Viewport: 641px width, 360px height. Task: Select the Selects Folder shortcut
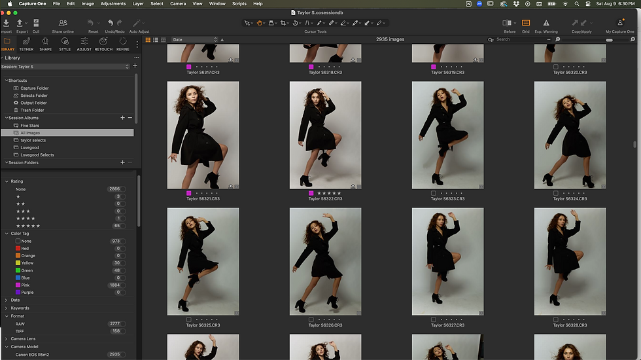pos(34,96)
